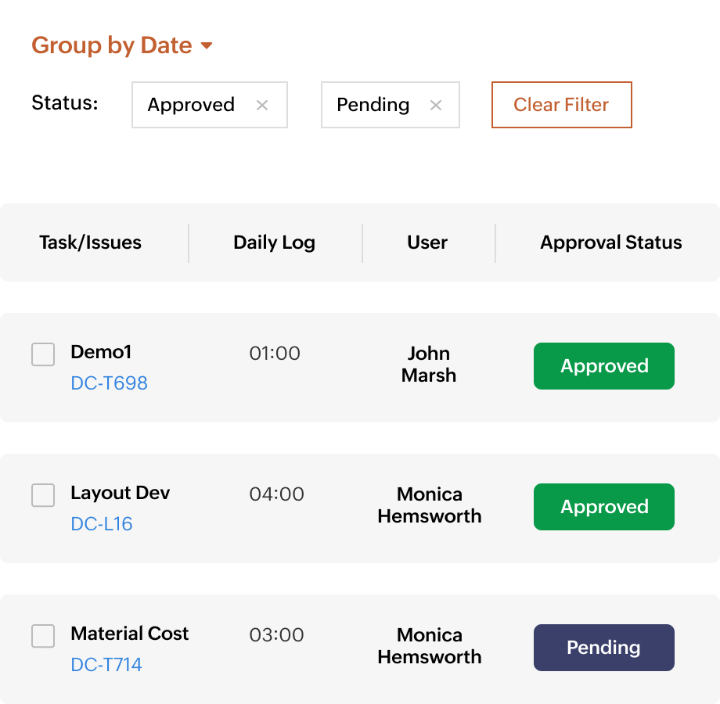The height and width of the screenshot is (704, 720).
Task: Open the DC-L16 task link
Action: point(102,524)
